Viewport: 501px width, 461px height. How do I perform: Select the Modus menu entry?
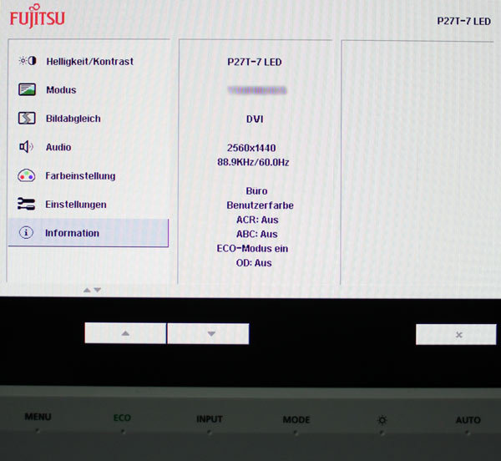[x=61, y=89]
